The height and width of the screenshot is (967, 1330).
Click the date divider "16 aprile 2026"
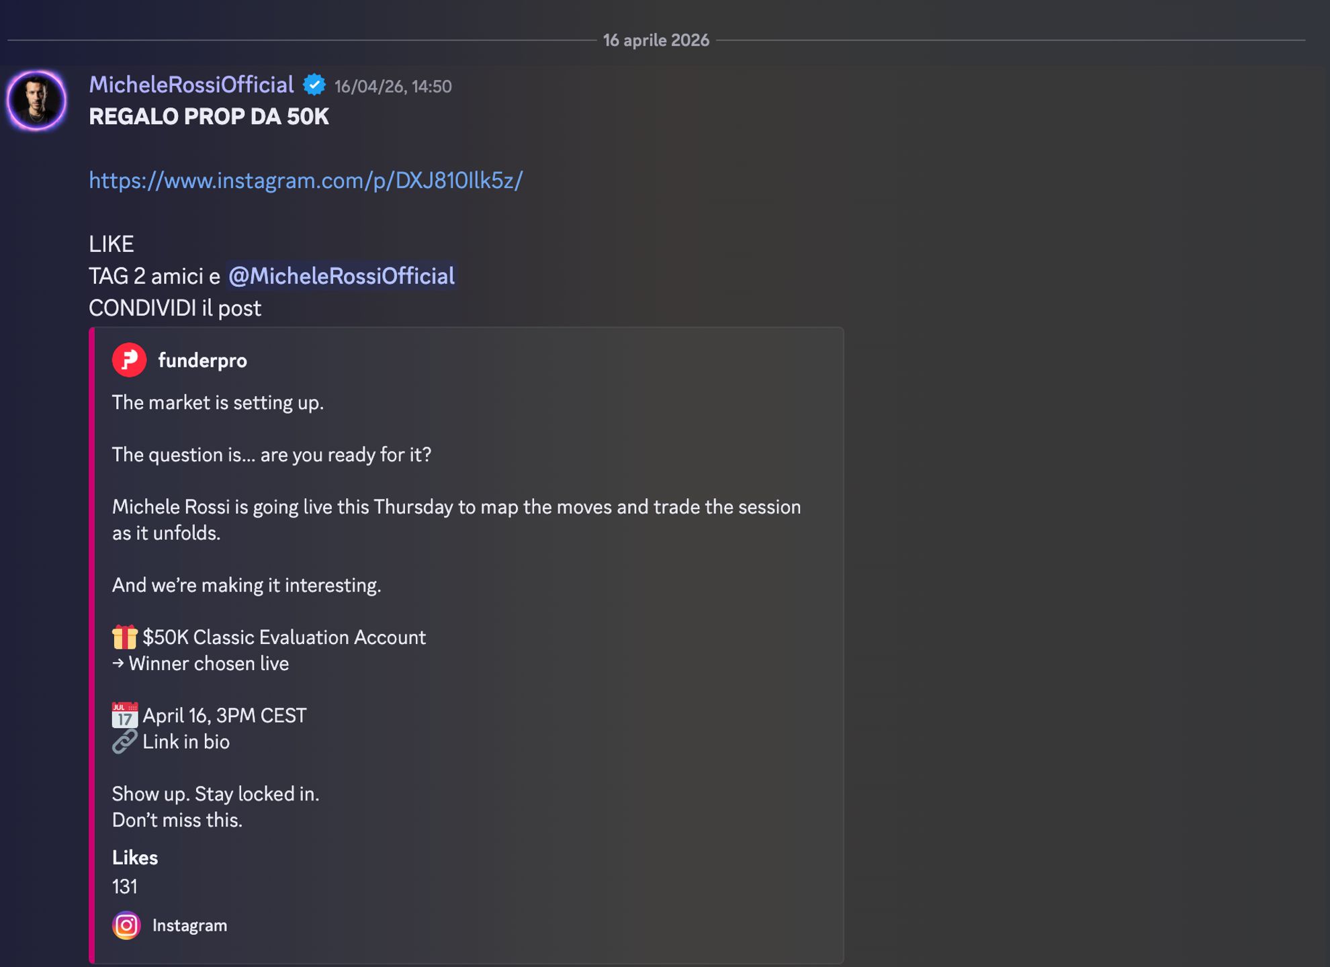[x=656, y=40]
